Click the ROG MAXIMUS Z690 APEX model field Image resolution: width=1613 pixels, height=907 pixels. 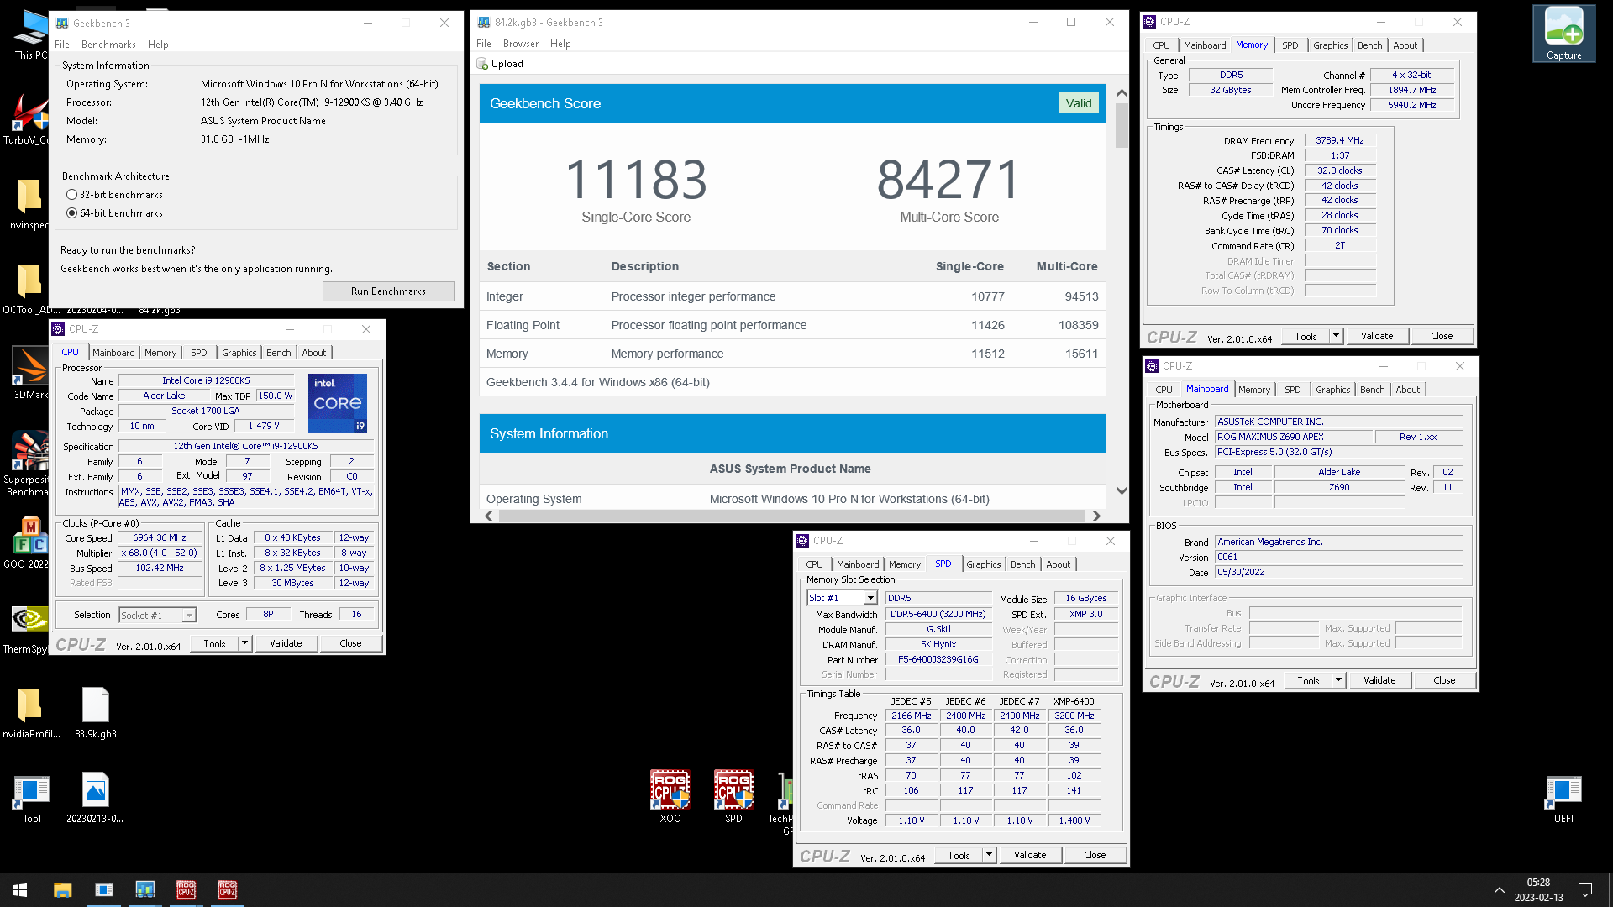pos(1294,437)
